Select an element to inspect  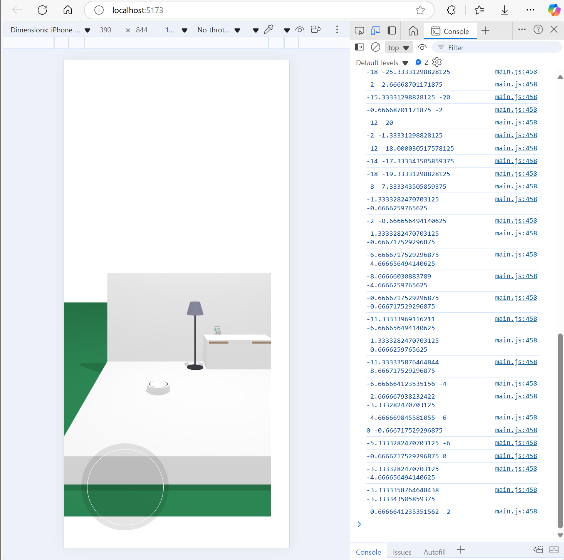tap(359, 31)
